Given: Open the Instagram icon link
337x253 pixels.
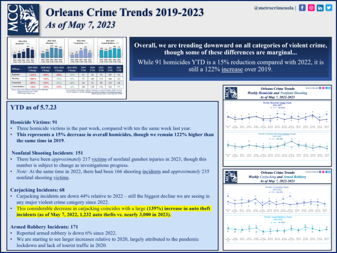Looking at the screenshot, I should click(312, 8).
